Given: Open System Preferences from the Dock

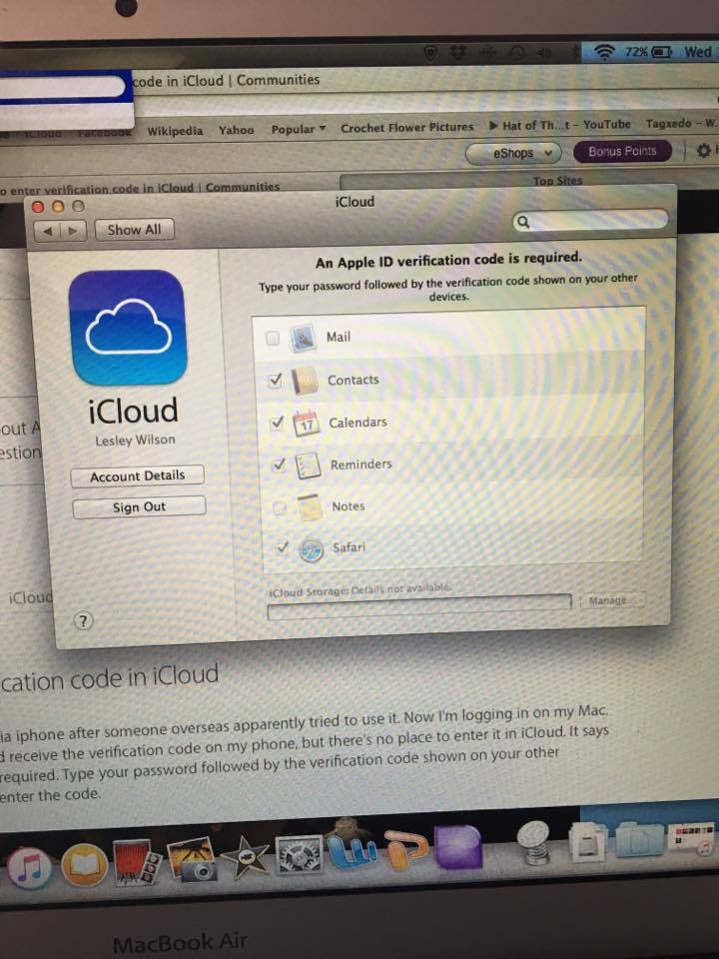Looking at the screenshot, I should pyautogui.click(x=299, y=855).
